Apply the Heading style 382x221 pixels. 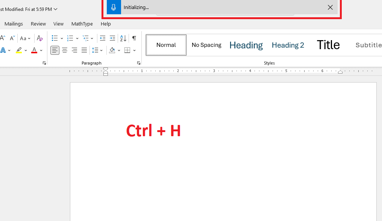coord(246,45)
